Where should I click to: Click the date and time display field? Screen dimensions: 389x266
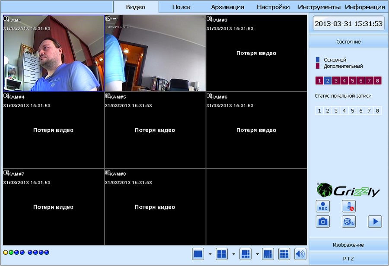coord(348,24)
